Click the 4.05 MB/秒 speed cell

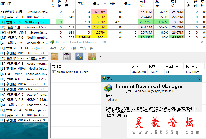(x=193, y=72)
